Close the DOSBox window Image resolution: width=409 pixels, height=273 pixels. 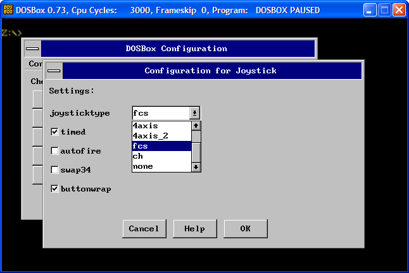tap(399, 10)
